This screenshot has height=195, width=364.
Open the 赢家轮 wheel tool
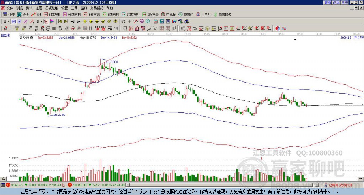[186, 14]
